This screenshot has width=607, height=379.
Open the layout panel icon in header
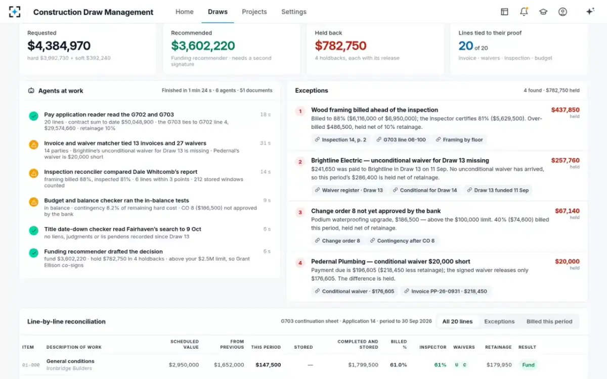click(504, 12)
